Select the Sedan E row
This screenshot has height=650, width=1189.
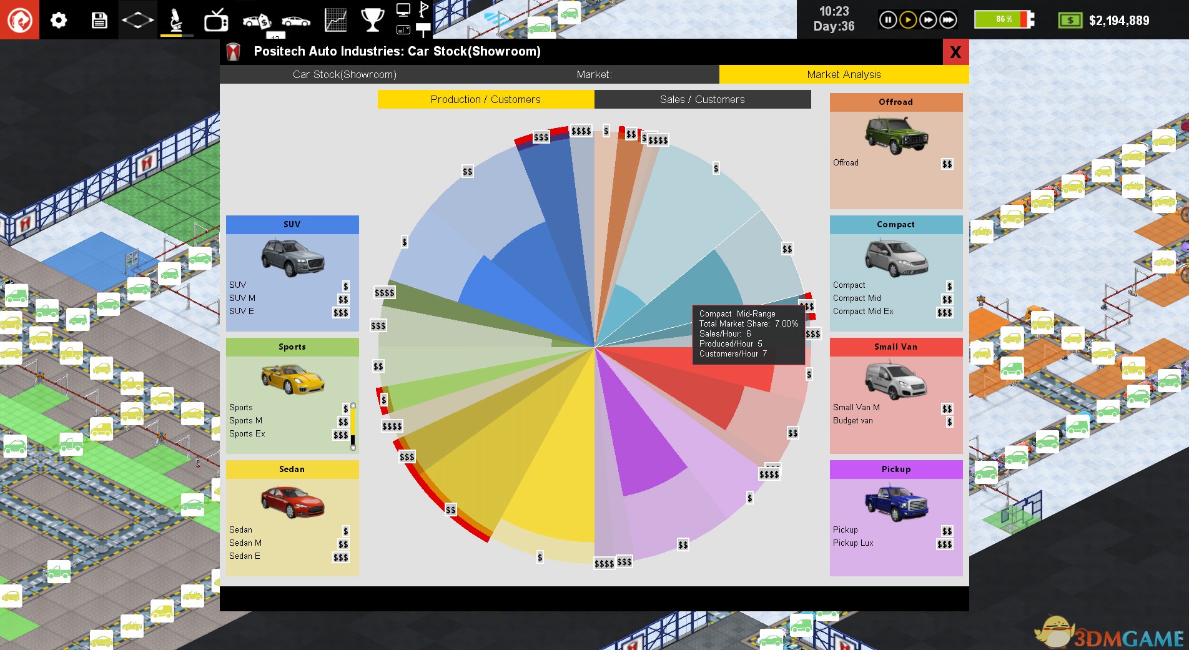click(289, 556)
